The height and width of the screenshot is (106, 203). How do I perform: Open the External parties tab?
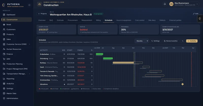(x=175, y=20)
